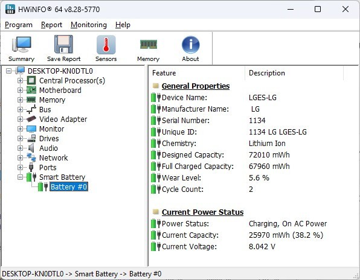Open the Program menu

tap(19, 25)
